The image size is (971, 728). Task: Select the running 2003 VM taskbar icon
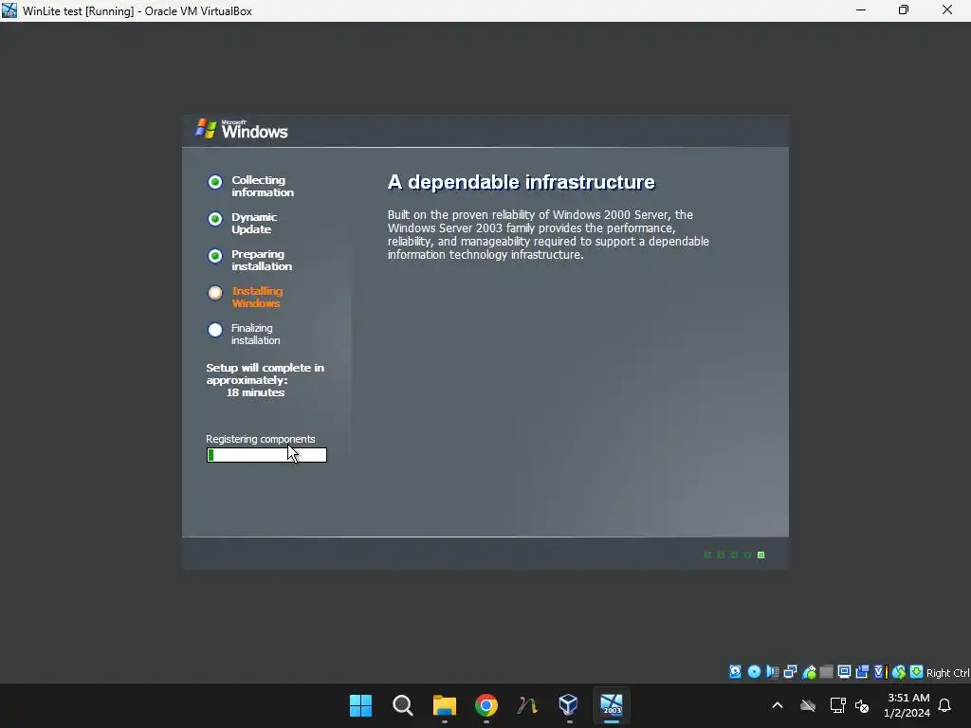click(612, 705)
